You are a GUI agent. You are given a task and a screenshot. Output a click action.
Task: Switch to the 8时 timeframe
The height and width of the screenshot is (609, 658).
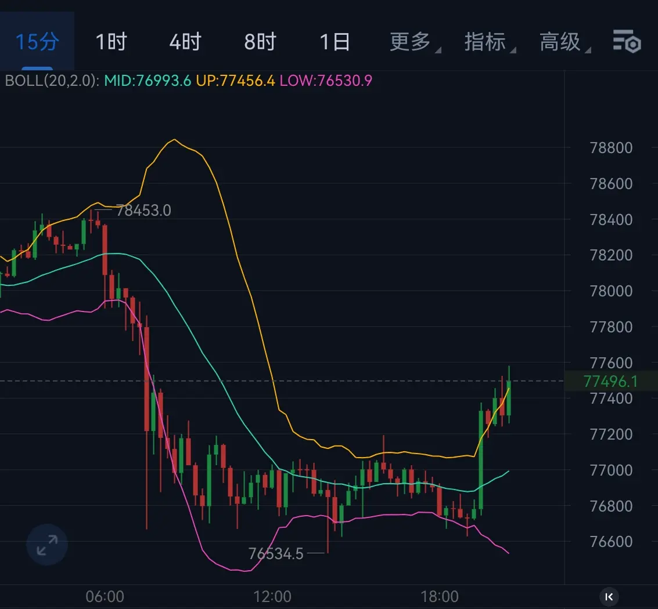pyautogui.click(x=260, y=42)
